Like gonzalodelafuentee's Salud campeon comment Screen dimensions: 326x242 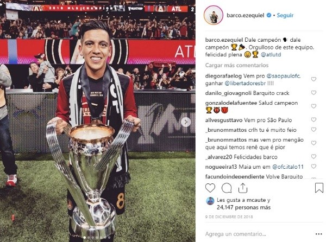click(314, 106)
